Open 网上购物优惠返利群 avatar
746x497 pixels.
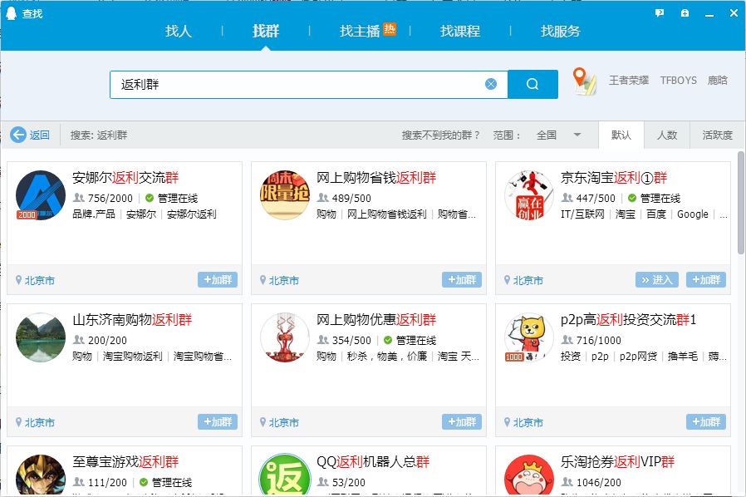point(284,337)
